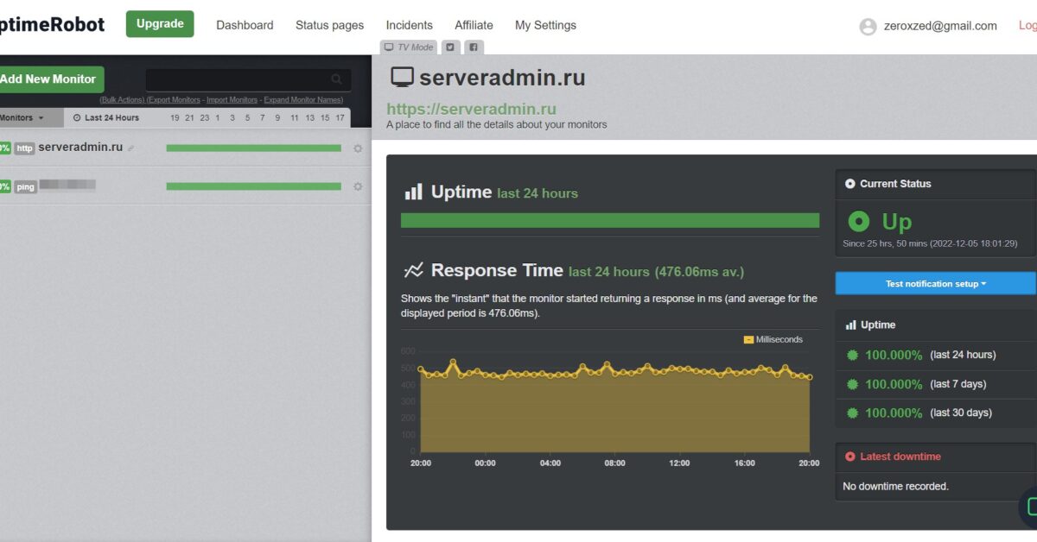Switch to the Status pages menu item
Viewport: 1037px width, 542px height.
tap(329, 25)
